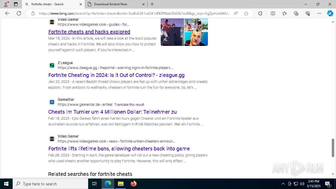
Task: Click Related searches for fortnite cheats heading
Action: [90, 174]
